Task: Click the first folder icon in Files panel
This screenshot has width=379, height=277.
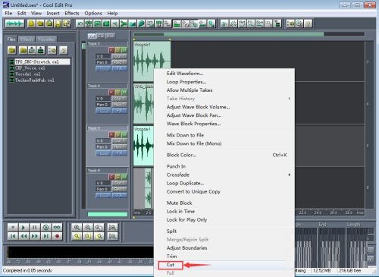Action: (12, 50)
